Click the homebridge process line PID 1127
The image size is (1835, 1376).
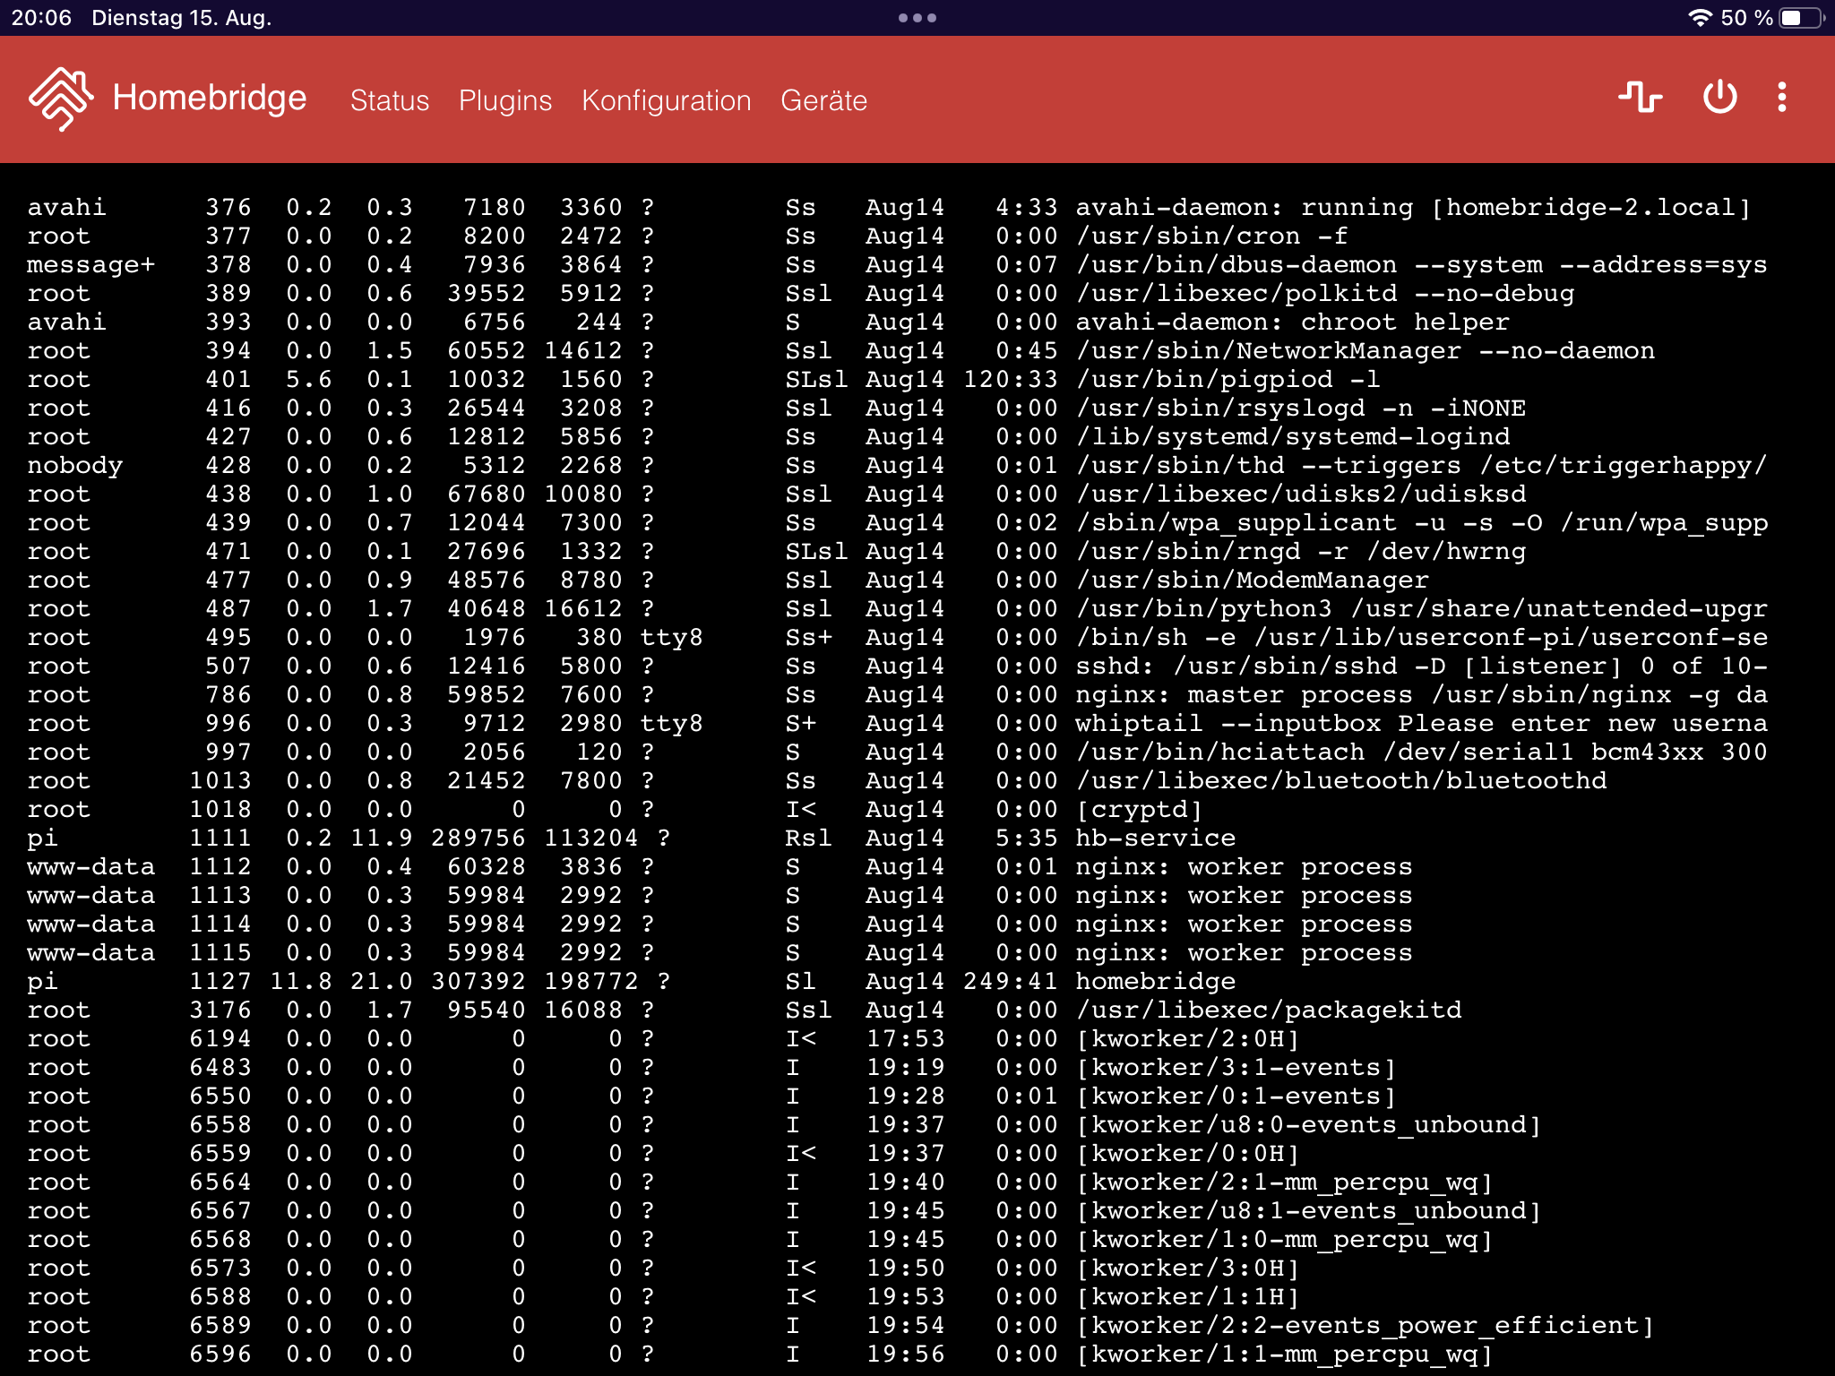(x=1155, y=981)
